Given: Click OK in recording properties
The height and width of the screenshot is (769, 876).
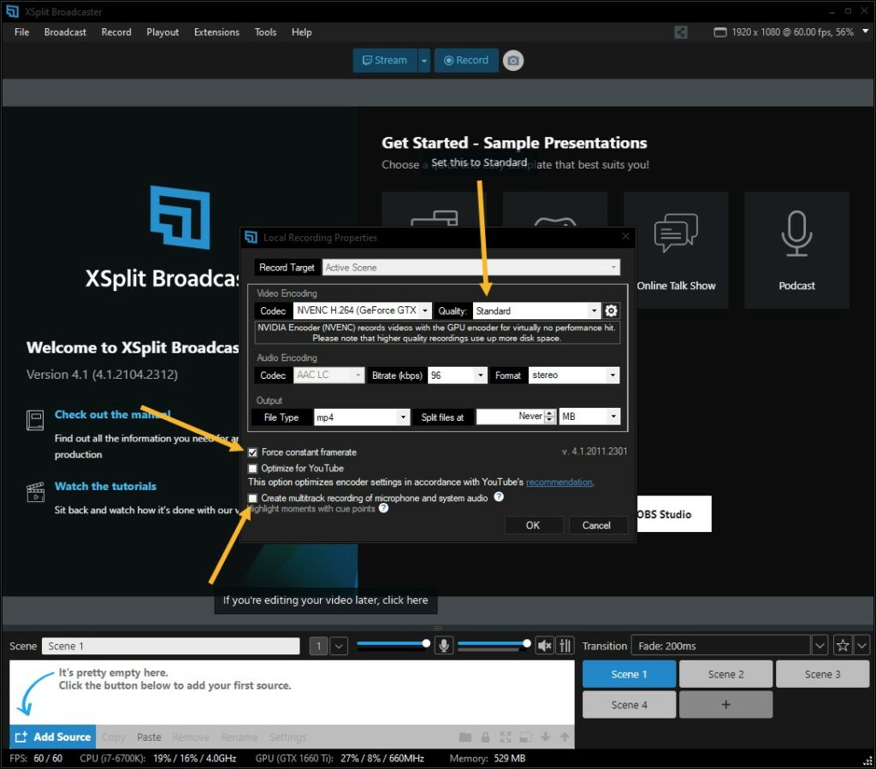Looking at the screenshot, I should [533, 525].
